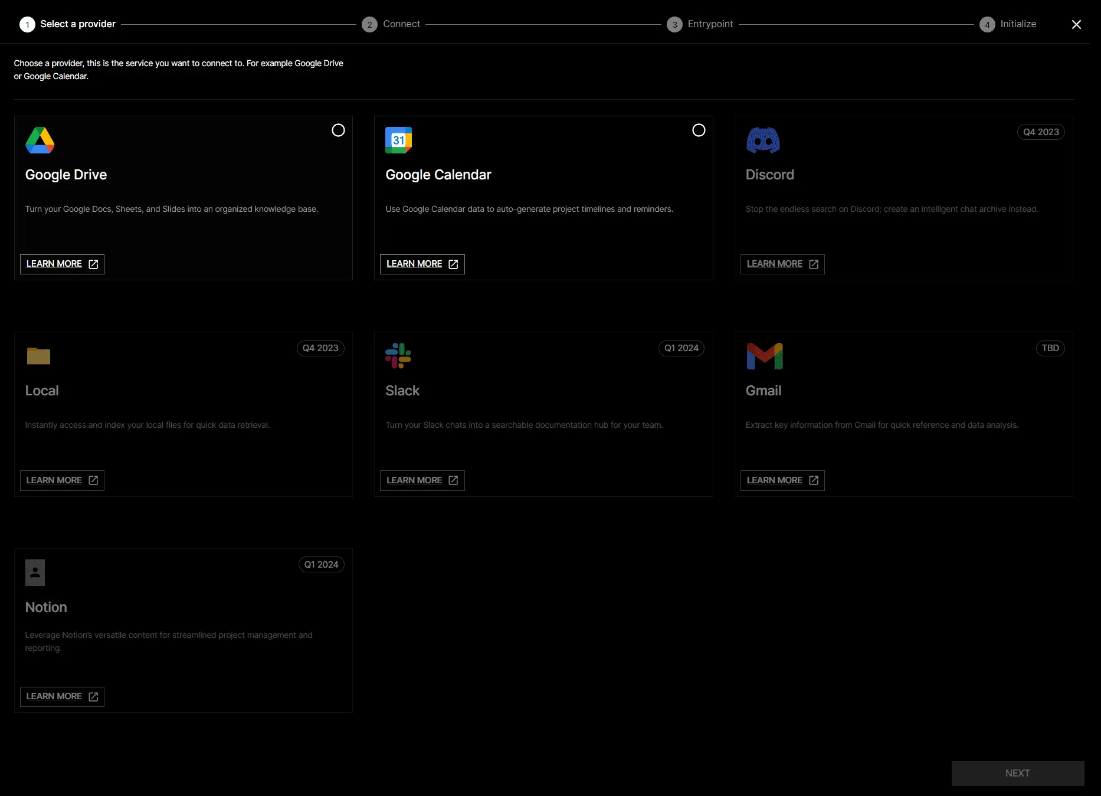Click the Entrypoint step indicator
The height and width of the screenshot is (796, 1101).
pyautogui.click(x=700, y=24)
